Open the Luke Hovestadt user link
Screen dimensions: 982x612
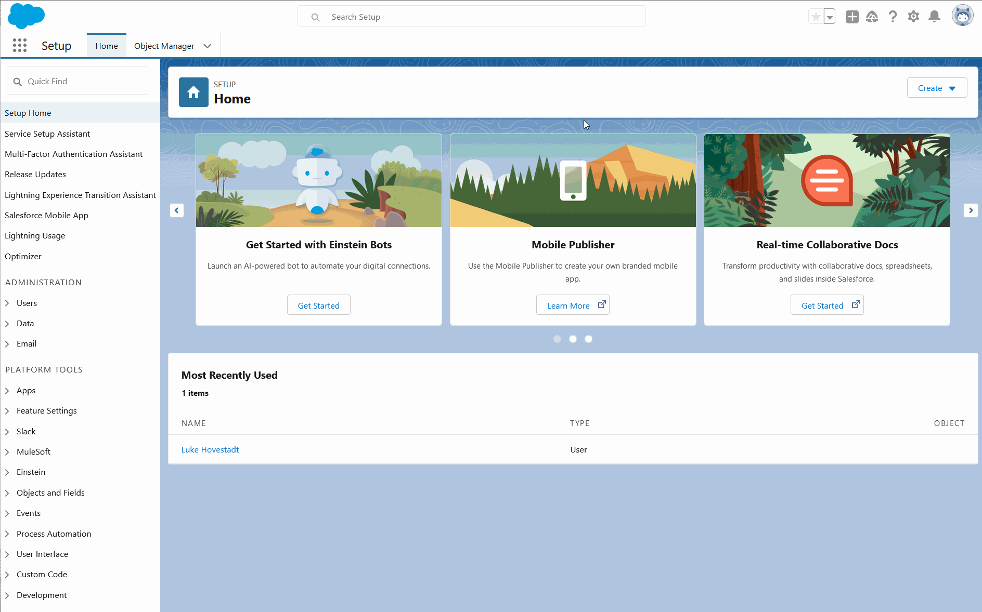[210, 449]
